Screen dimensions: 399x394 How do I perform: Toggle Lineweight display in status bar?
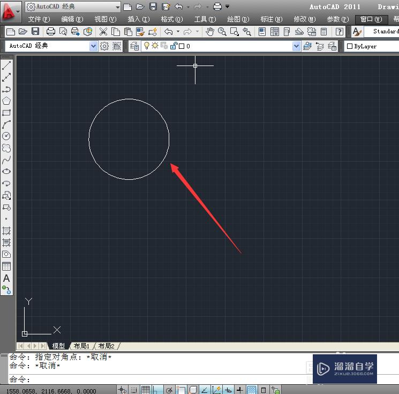(x=240, y=390)
